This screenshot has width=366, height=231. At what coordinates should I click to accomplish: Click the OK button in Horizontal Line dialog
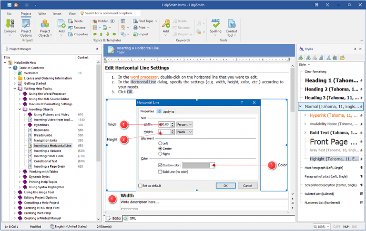click(225, 185)
